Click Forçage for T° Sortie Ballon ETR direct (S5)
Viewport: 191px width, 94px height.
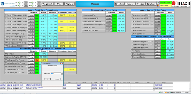click(31, 28)
